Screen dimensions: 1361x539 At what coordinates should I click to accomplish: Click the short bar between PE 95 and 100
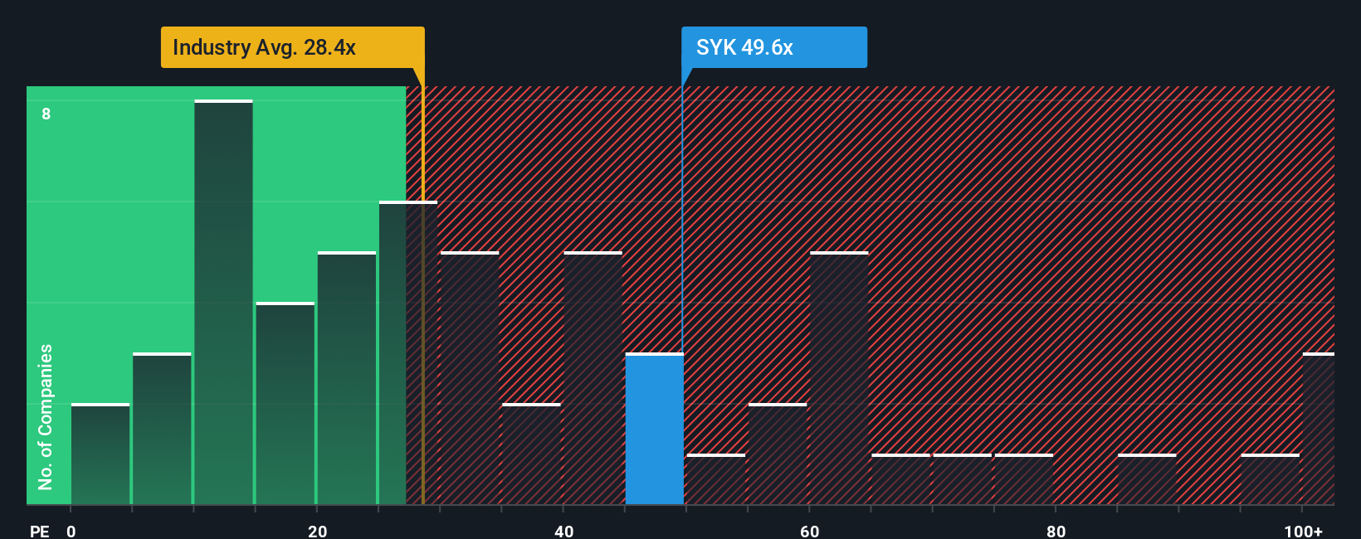1270,479
